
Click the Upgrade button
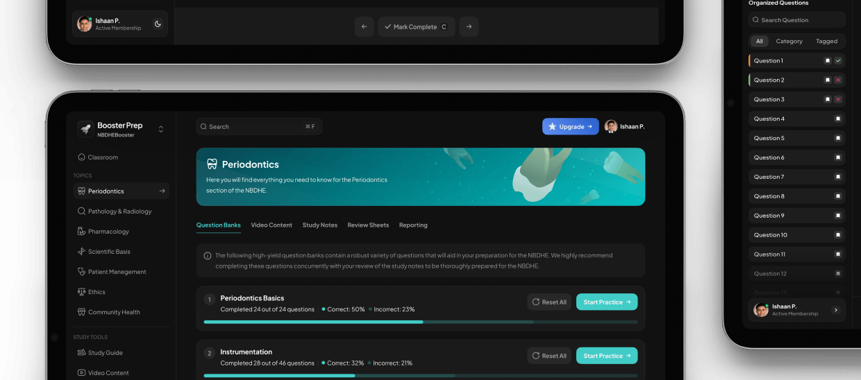click(570, 126)
